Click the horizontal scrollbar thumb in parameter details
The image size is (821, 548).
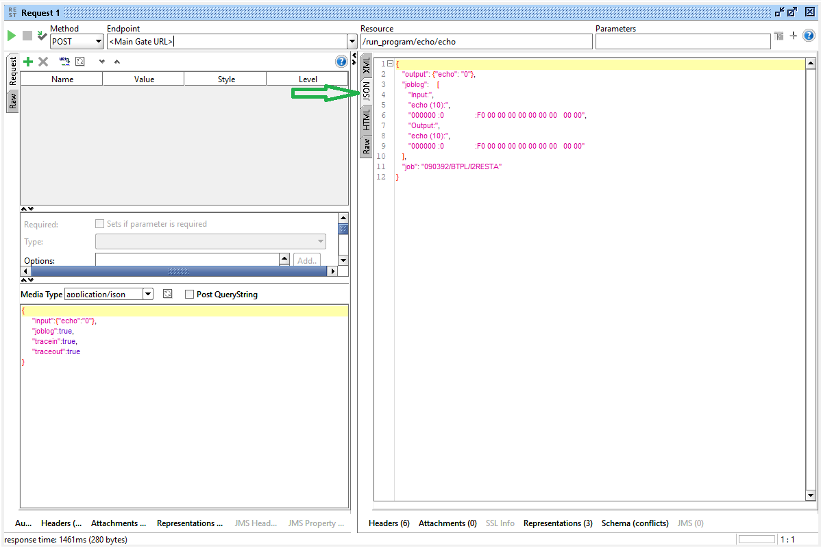pyautogui.click(x=179, y=271)
